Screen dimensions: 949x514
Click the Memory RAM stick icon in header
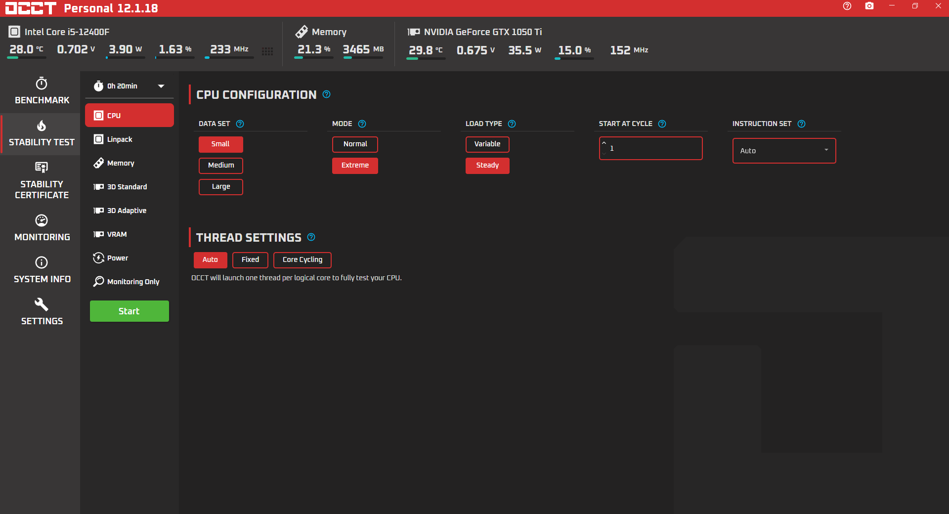pos(302,32)
